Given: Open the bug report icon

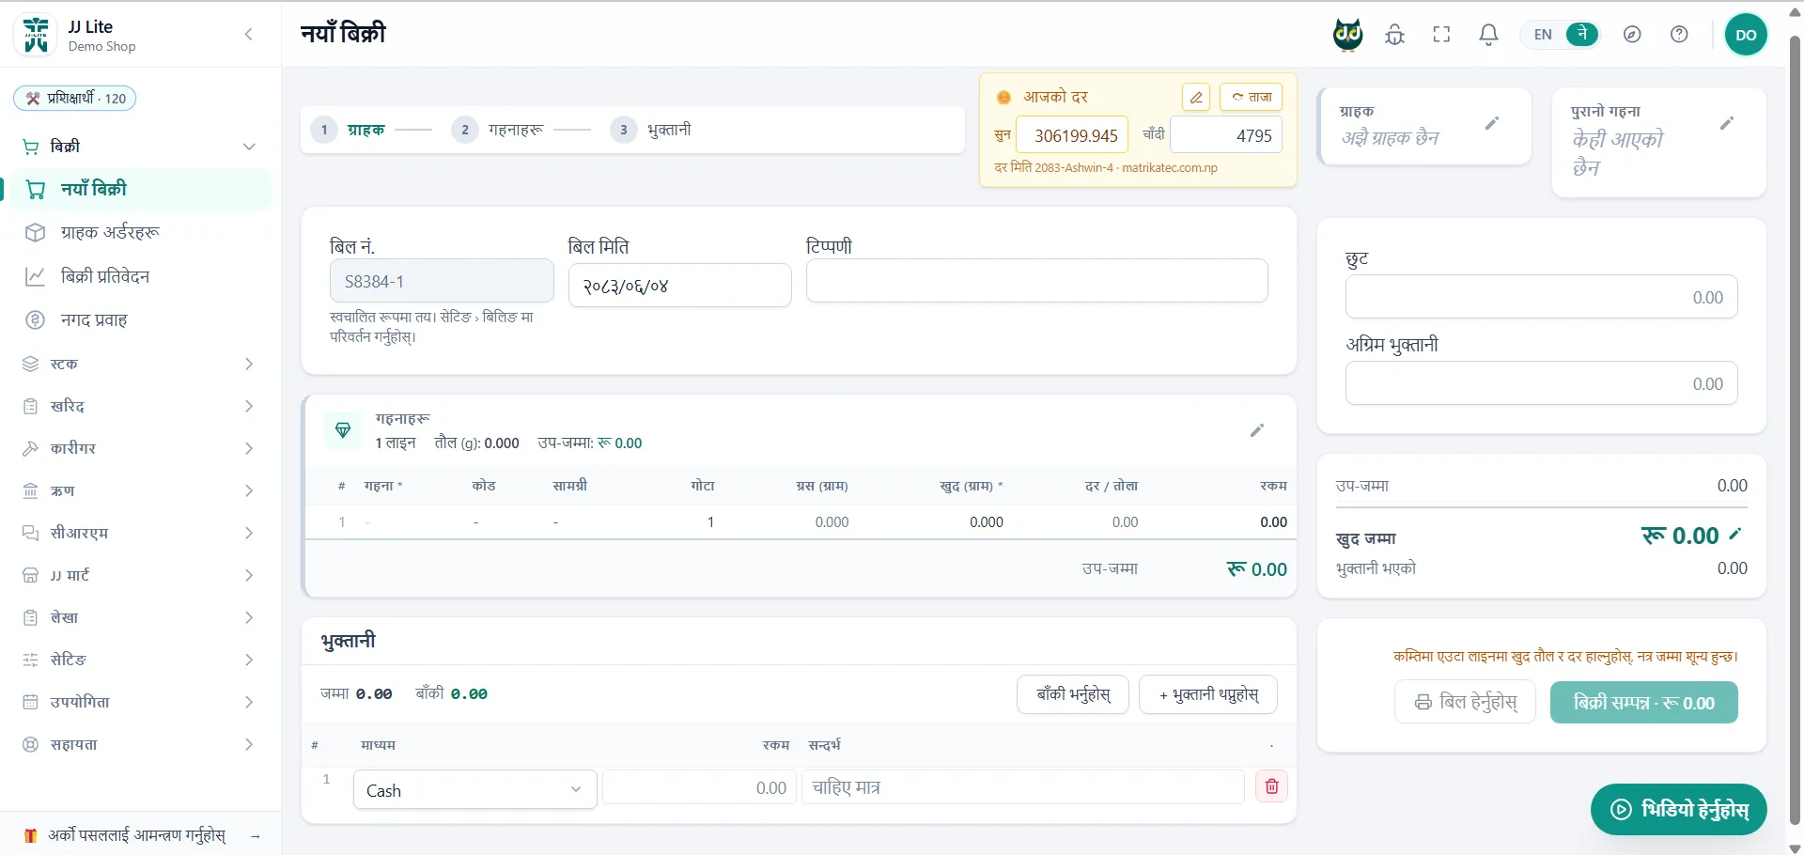Looking at the screenshot, I should (x=1395, y=35).
